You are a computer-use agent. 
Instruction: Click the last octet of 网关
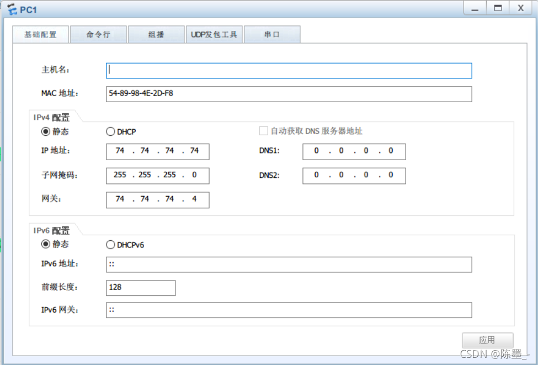click(195, 199)
